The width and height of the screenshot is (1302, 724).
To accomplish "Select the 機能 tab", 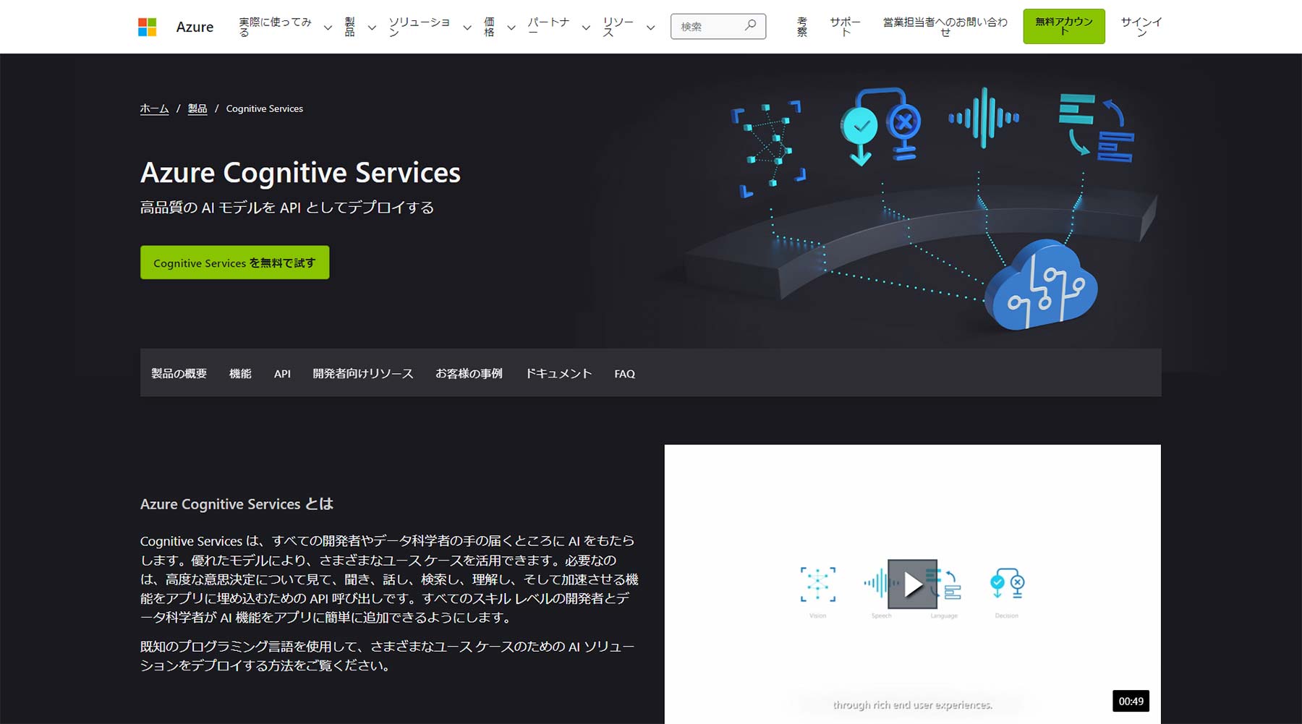I will pyautogui.click(x=240, y=373).
